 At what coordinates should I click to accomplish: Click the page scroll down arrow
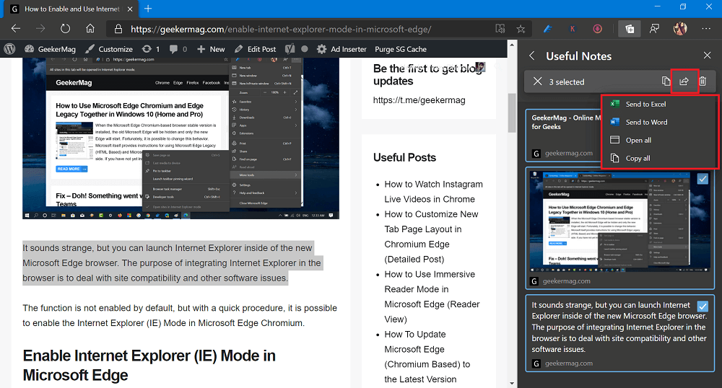pyautogui.click(x=512, y=383)
